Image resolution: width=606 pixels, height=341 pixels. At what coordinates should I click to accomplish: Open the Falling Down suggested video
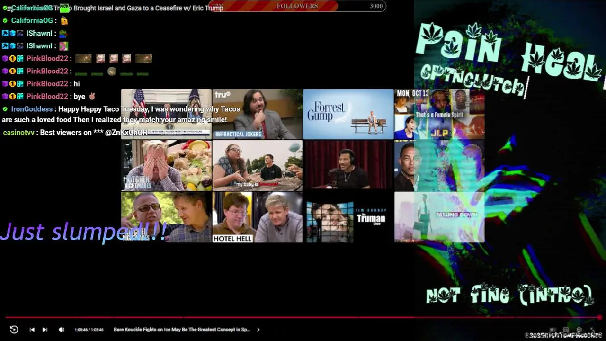click(x=439, y=217)
